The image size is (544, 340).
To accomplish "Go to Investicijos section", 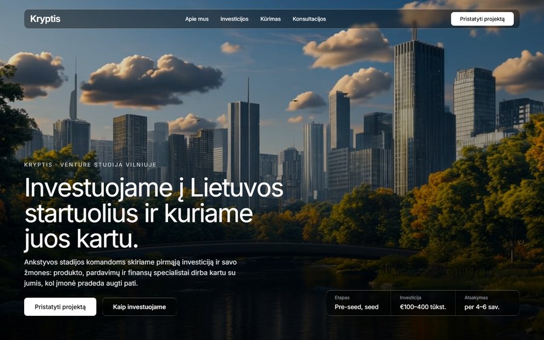I will pyautogui.click(x=234, y=19).
